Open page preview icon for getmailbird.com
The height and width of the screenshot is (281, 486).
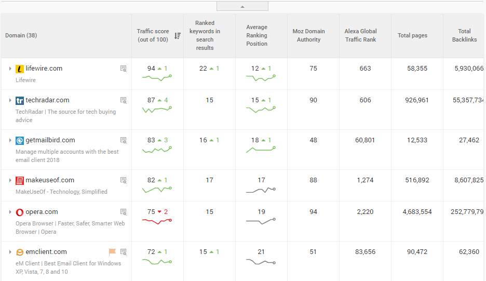tap(124, 140)
